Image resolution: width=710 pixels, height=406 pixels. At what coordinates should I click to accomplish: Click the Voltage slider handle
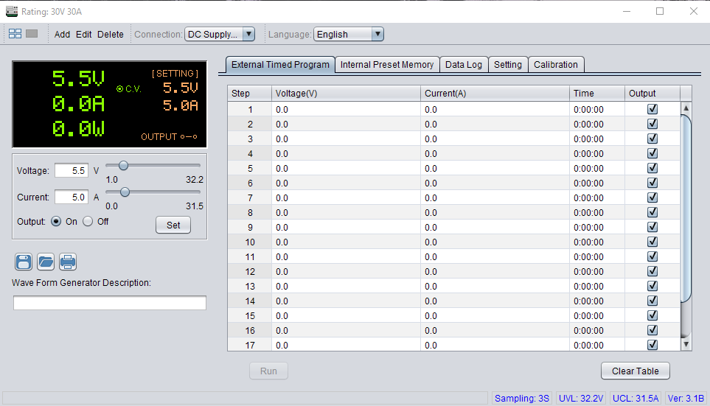point(123,166)
